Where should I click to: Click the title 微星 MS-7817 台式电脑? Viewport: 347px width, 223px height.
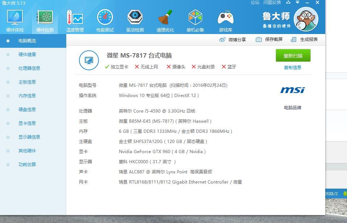(139, 55)
